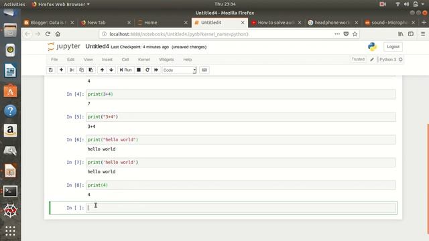Move selected cell up arrow

[x=102, y=70]
